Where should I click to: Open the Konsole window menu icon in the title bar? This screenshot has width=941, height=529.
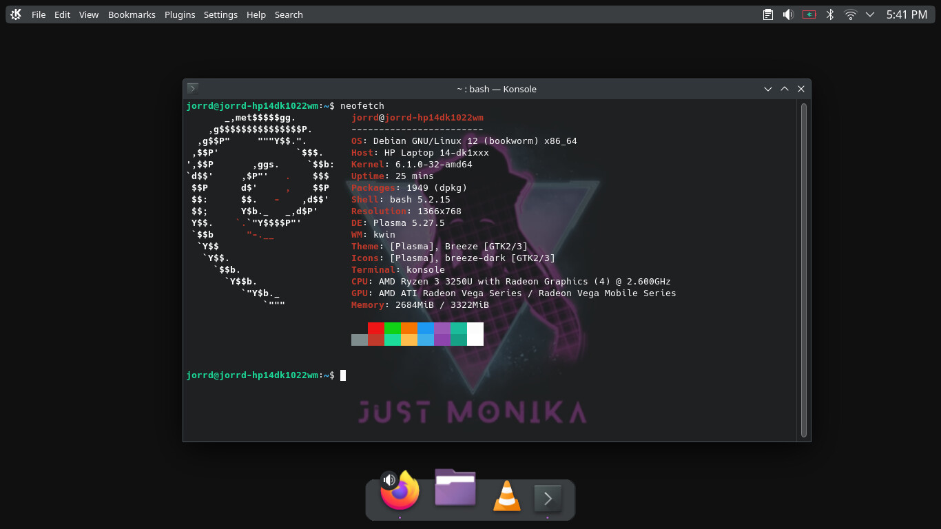coord(193,88)
